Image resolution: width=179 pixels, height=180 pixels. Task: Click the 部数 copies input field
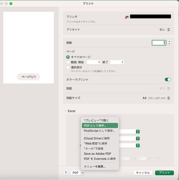pyautogui.click(x=159, y=43)
